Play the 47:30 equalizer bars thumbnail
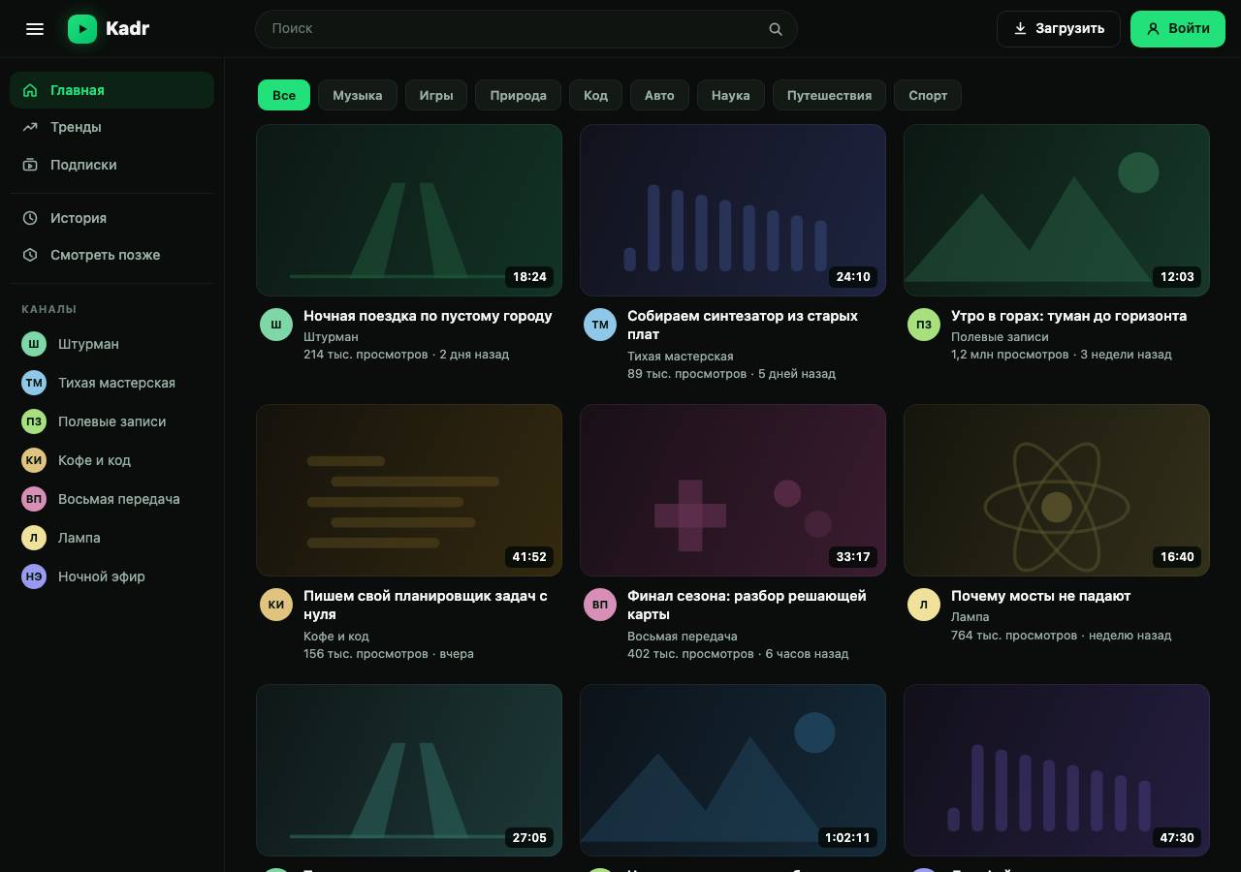This screenshot has width=1241, height=872. pyautogui.click(x=1057, y=770)
